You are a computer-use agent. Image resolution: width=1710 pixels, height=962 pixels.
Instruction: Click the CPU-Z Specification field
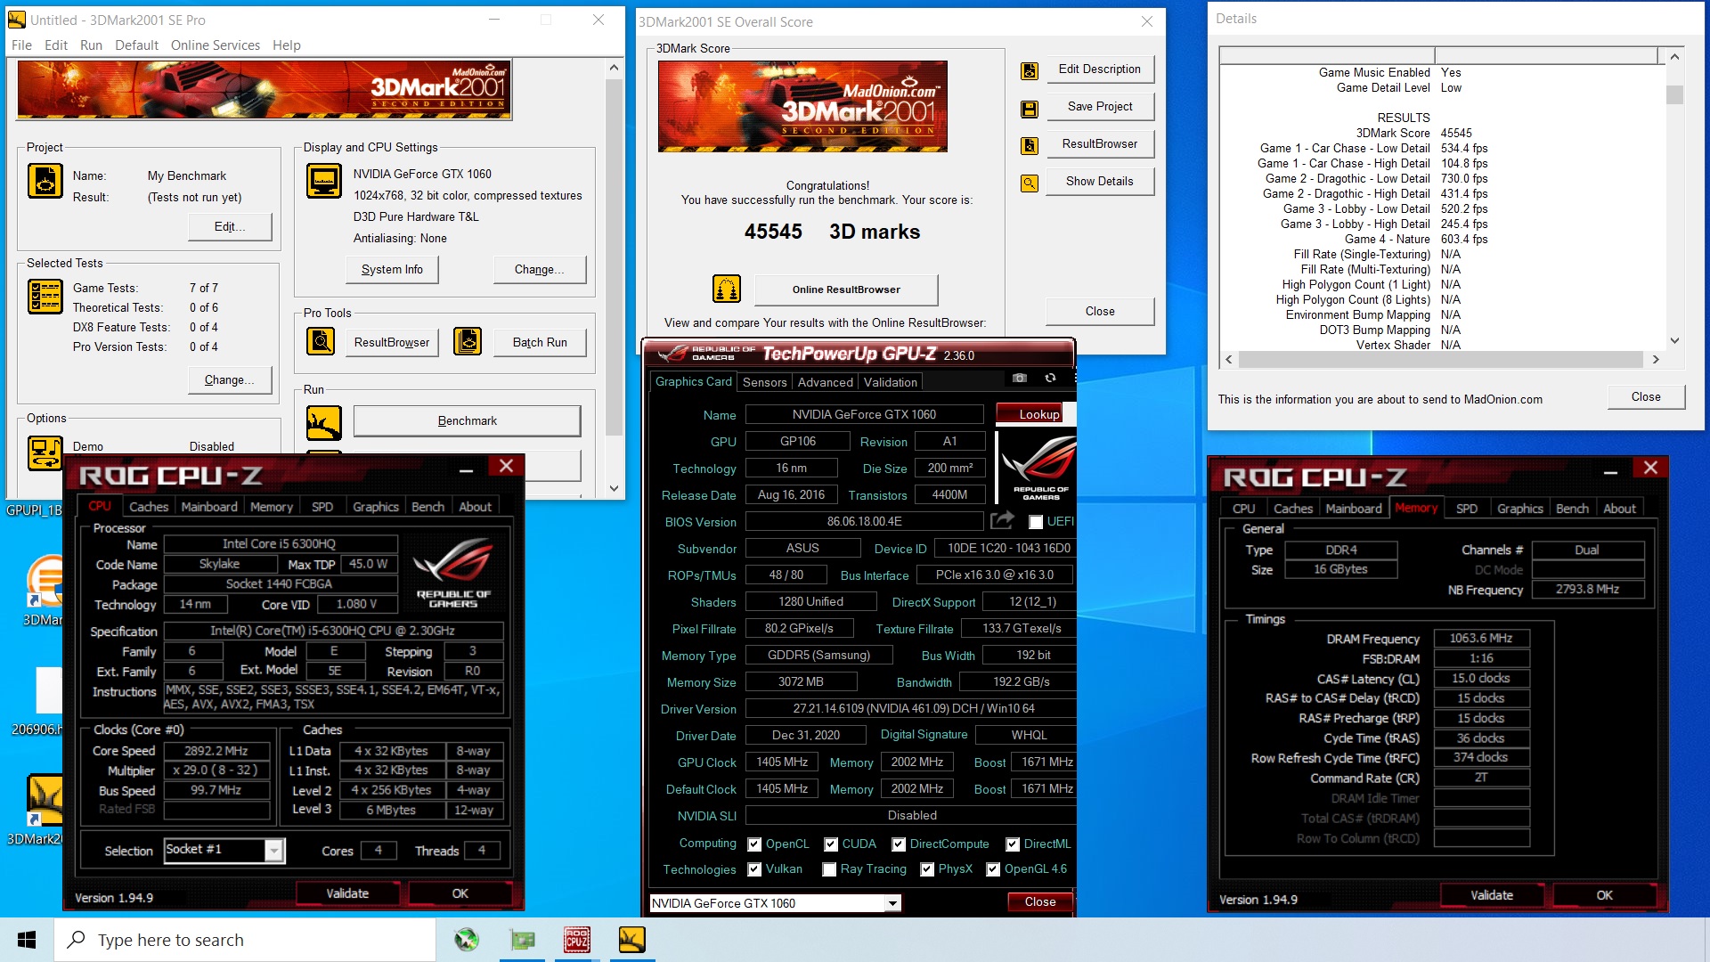pyautogui.click(x=333, y=631)
